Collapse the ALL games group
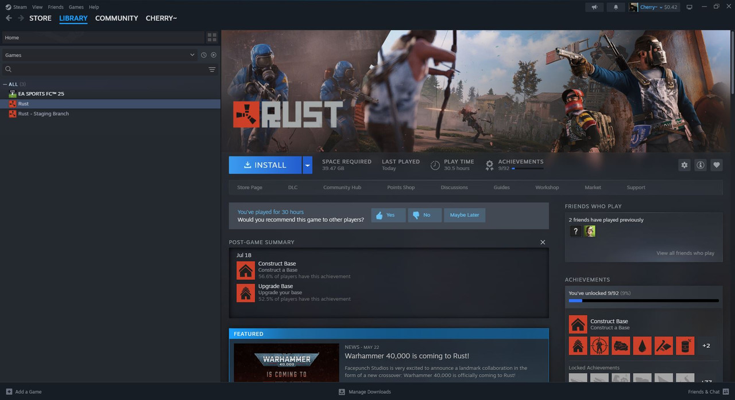Viewport: 735px width, 400px height. coord(5,84)
